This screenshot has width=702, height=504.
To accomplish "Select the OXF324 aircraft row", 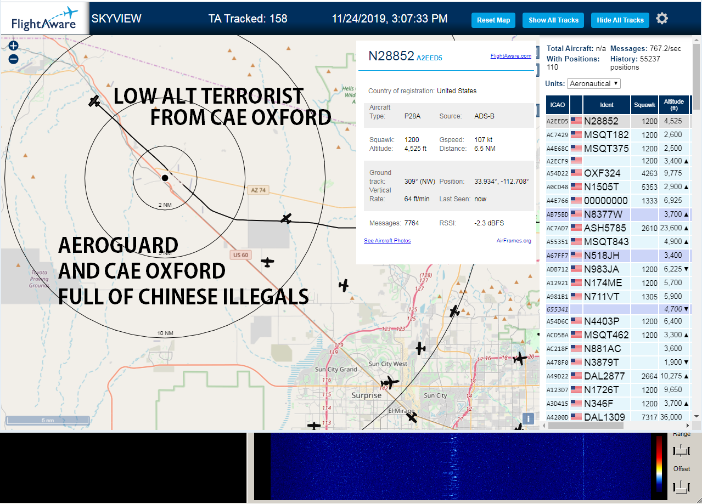I will (619, 173).
